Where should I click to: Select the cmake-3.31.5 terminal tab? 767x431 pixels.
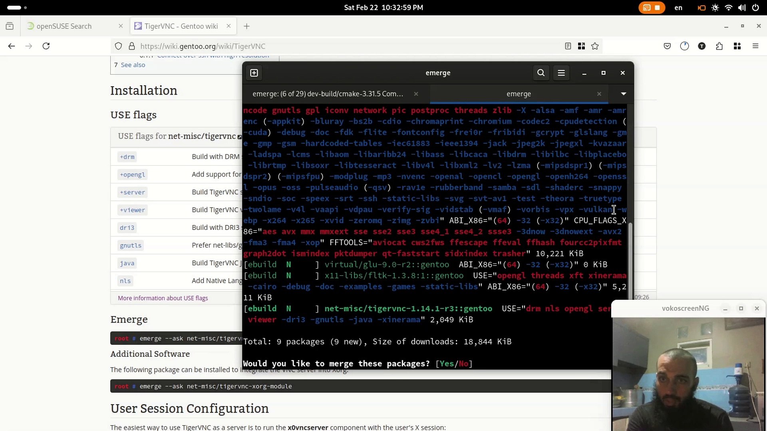pyautogui.click(x=328, y=94)
